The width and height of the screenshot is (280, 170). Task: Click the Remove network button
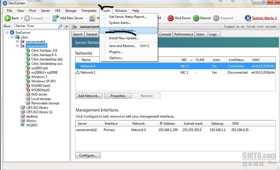(147, 96)
